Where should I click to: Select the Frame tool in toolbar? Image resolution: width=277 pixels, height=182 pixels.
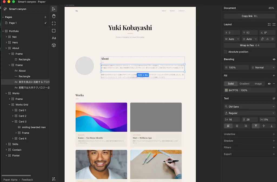tap(54, 24)
